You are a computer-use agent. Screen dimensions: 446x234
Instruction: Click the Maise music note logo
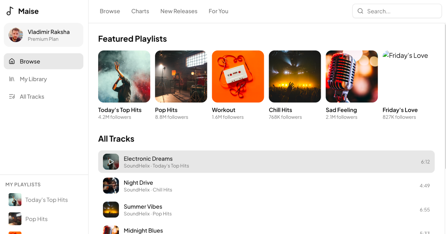point(10,11)
